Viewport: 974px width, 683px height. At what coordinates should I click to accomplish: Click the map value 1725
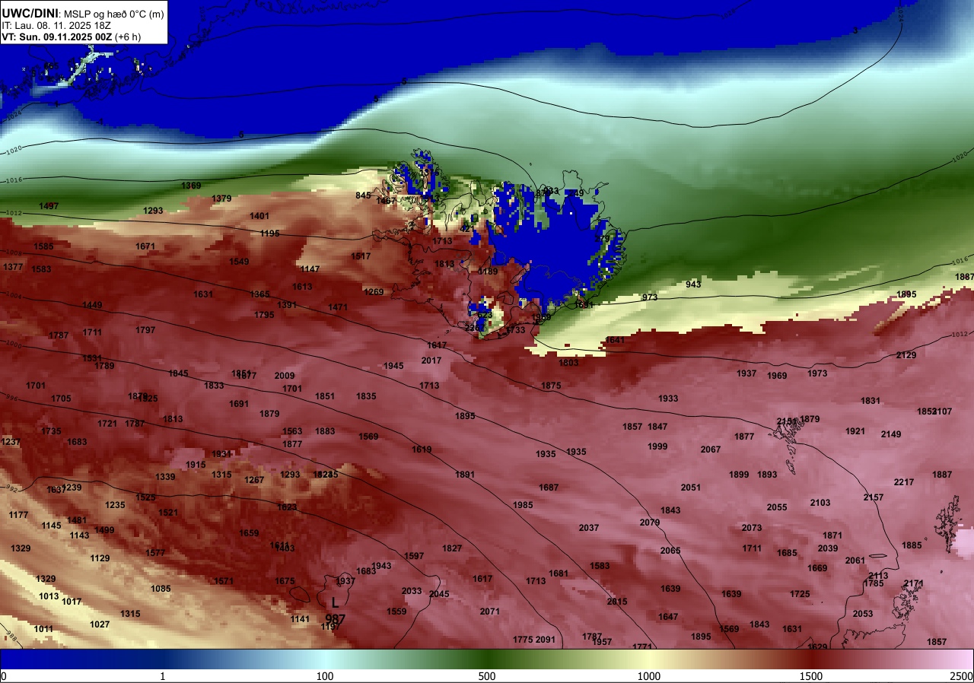click(800, 594)
